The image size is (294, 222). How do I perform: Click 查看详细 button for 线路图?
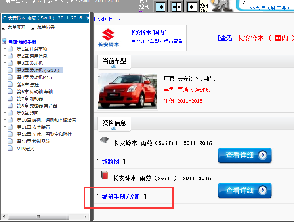[244, 155]
